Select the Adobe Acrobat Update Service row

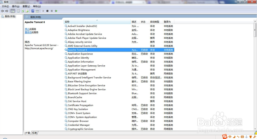119,34
